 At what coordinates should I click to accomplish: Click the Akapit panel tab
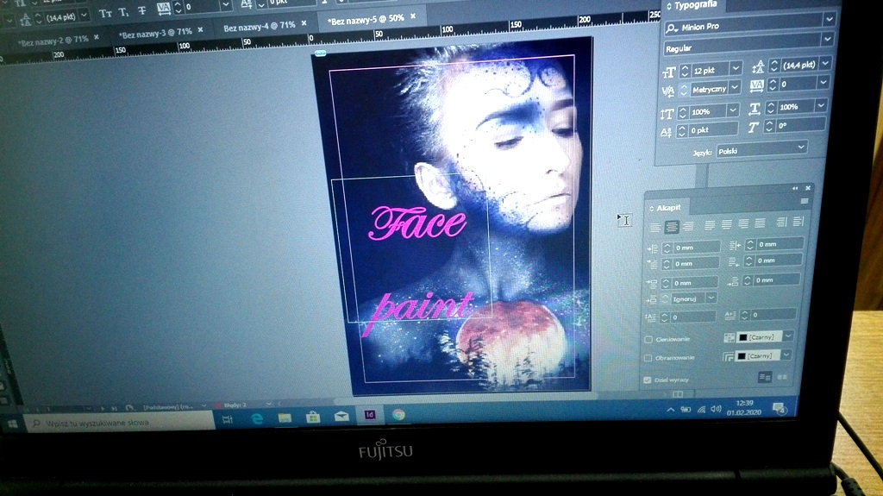[x=668, y=208]
